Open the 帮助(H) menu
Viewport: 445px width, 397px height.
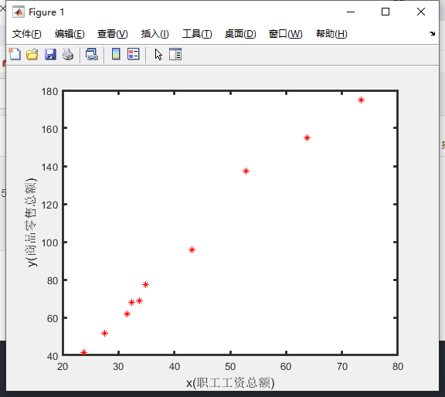pyautogui.click(x=331, y=34)
